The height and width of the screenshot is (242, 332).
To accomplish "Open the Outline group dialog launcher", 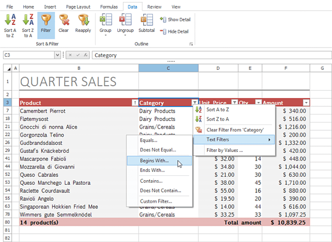I will coord(191,44).
